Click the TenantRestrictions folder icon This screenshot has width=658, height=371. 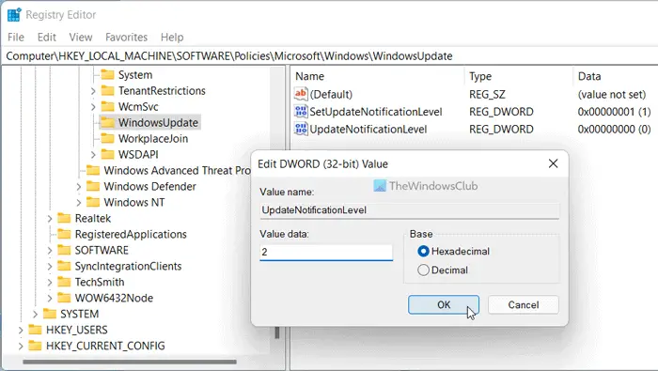click(x=107, y=90)
